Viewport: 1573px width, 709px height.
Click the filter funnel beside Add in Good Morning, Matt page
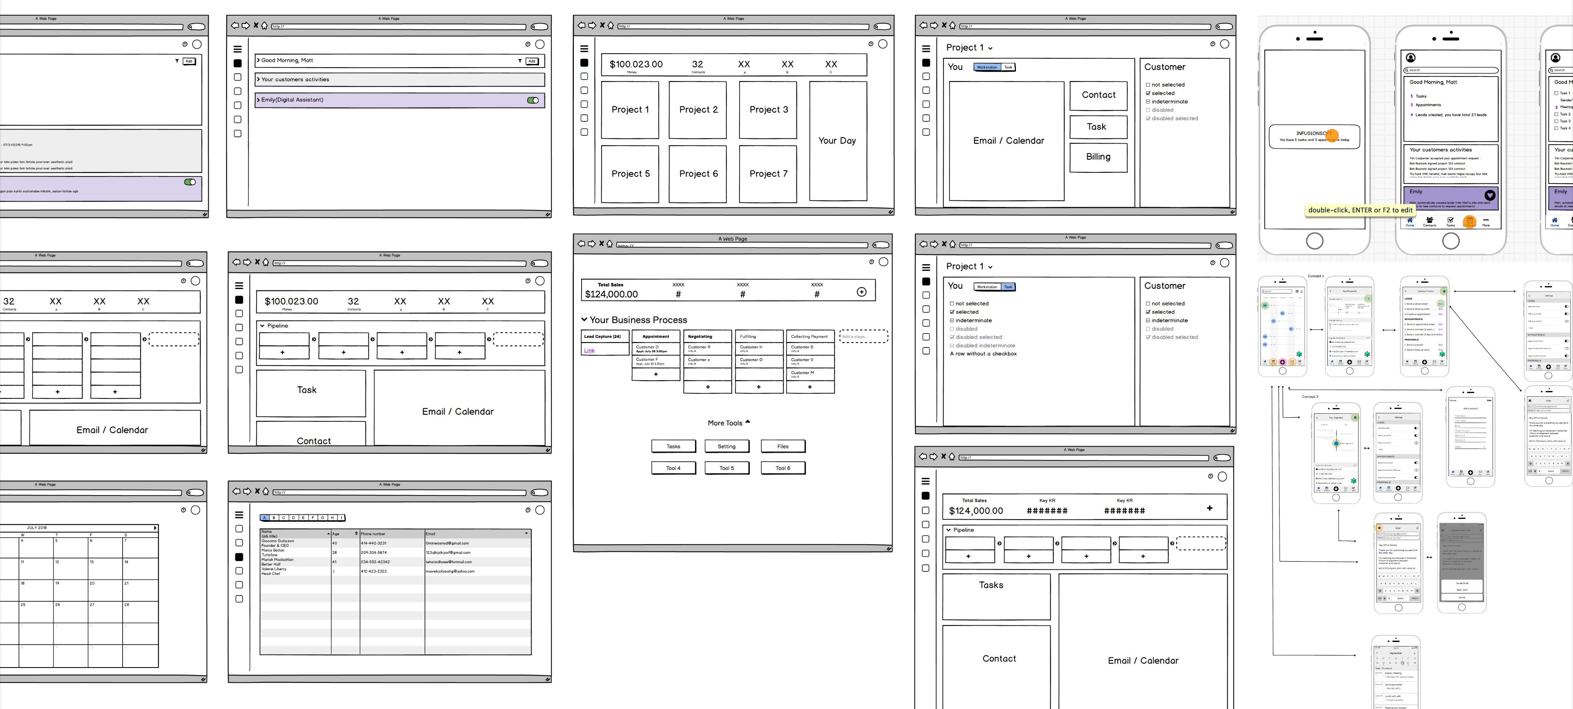(520, 61)
